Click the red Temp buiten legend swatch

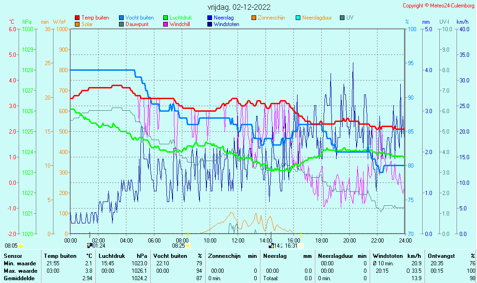[77, 18]
